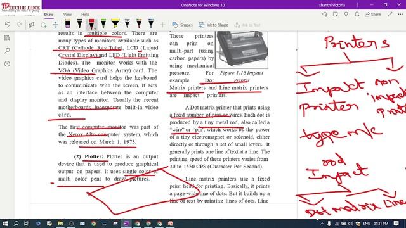Click the bold Plotter heading text
The height and width of the screenshot is (228, 406).
tap(94, 156)
